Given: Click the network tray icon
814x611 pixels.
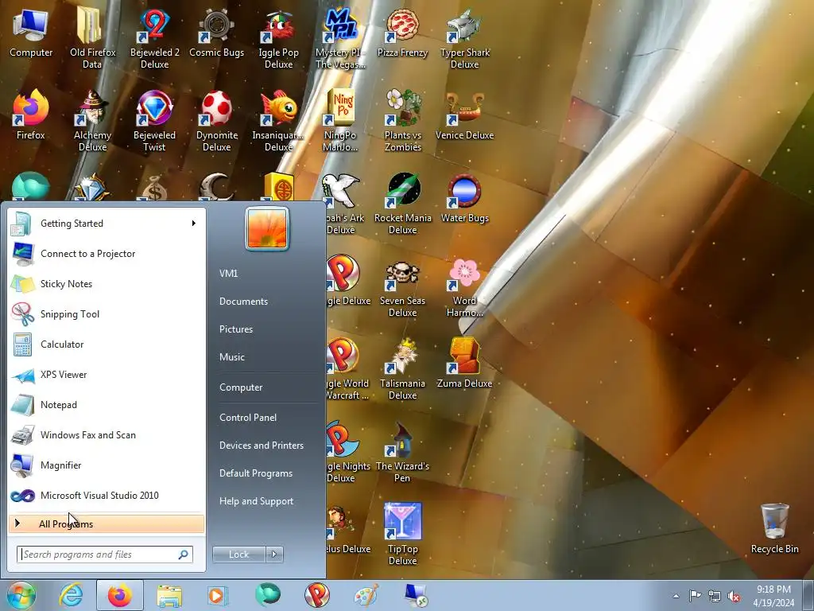Looking at the screenshot, I should coord(715,596).
